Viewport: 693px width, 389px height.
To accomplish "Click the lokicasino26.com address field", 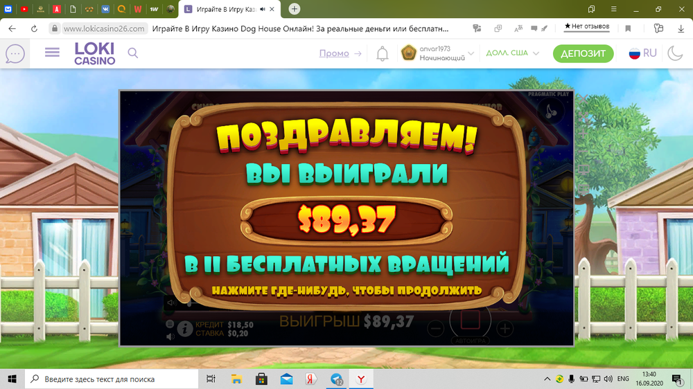I will pos(104,28).
